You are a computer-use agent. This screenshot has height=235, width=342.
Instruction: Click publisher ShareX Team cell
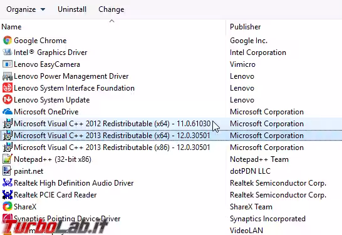(x=251, y=206)
